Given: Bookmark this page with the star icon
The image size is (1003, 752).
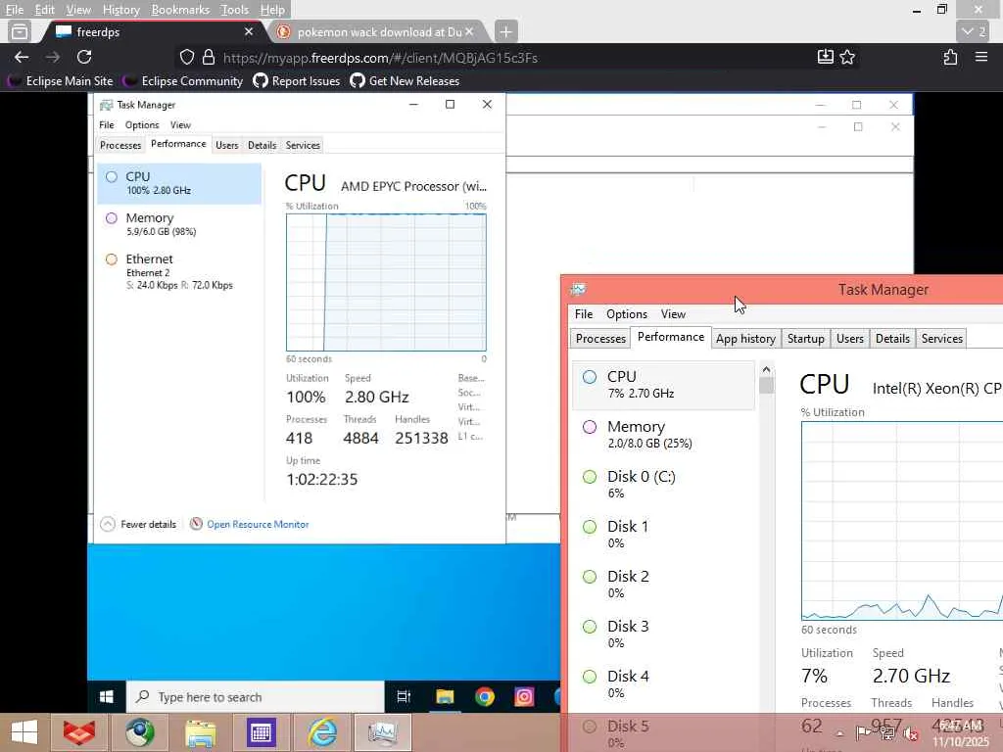Looking at the screenshot, I should (x=847, y=57).
